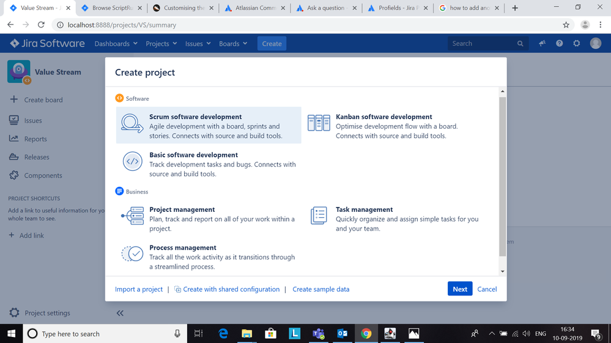Open Jira administration gear icon

(577, 43)
